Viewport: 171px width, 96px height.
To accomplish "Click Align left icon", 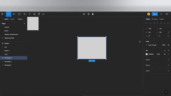I will 147,23.
